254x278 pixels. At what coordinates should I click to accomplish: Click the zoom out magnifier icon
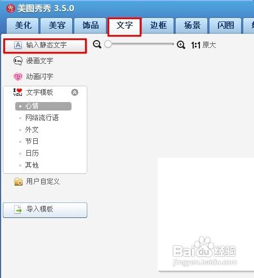coord(97,45)
